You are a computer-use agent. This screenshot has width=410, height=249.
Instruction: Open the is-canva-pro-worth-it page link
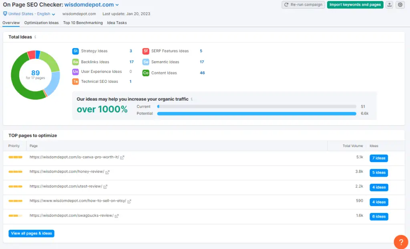tap(74, 157)
